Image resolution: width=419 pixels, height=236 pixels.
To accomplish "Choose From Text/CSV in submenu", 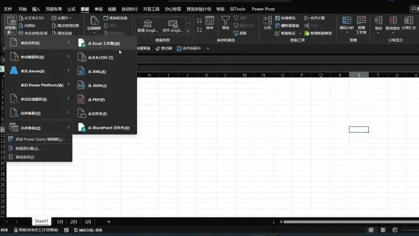I will 105,57.
